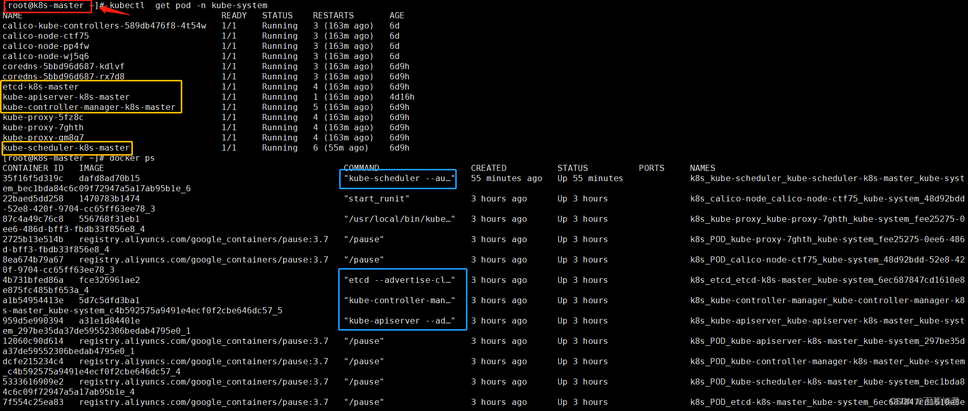Click the docker ps command text
The height and width of the screenshot is (411, 968).
(x=132, y=158)
